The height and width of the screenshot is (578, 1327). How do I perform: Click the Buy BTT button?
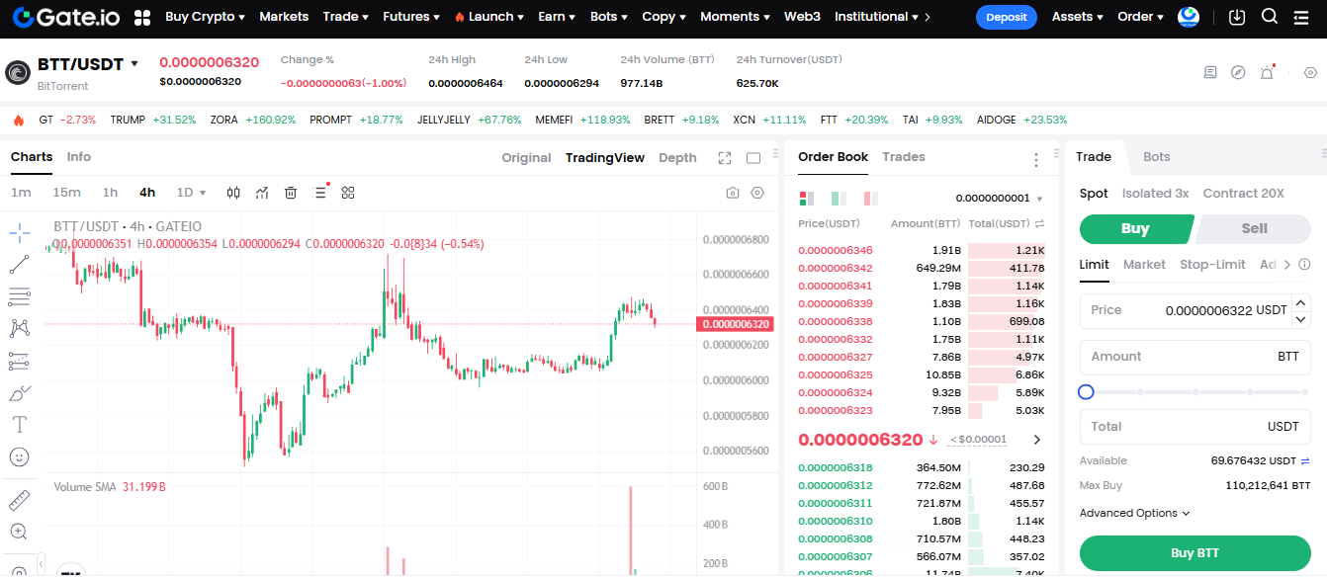[1194, 553]
